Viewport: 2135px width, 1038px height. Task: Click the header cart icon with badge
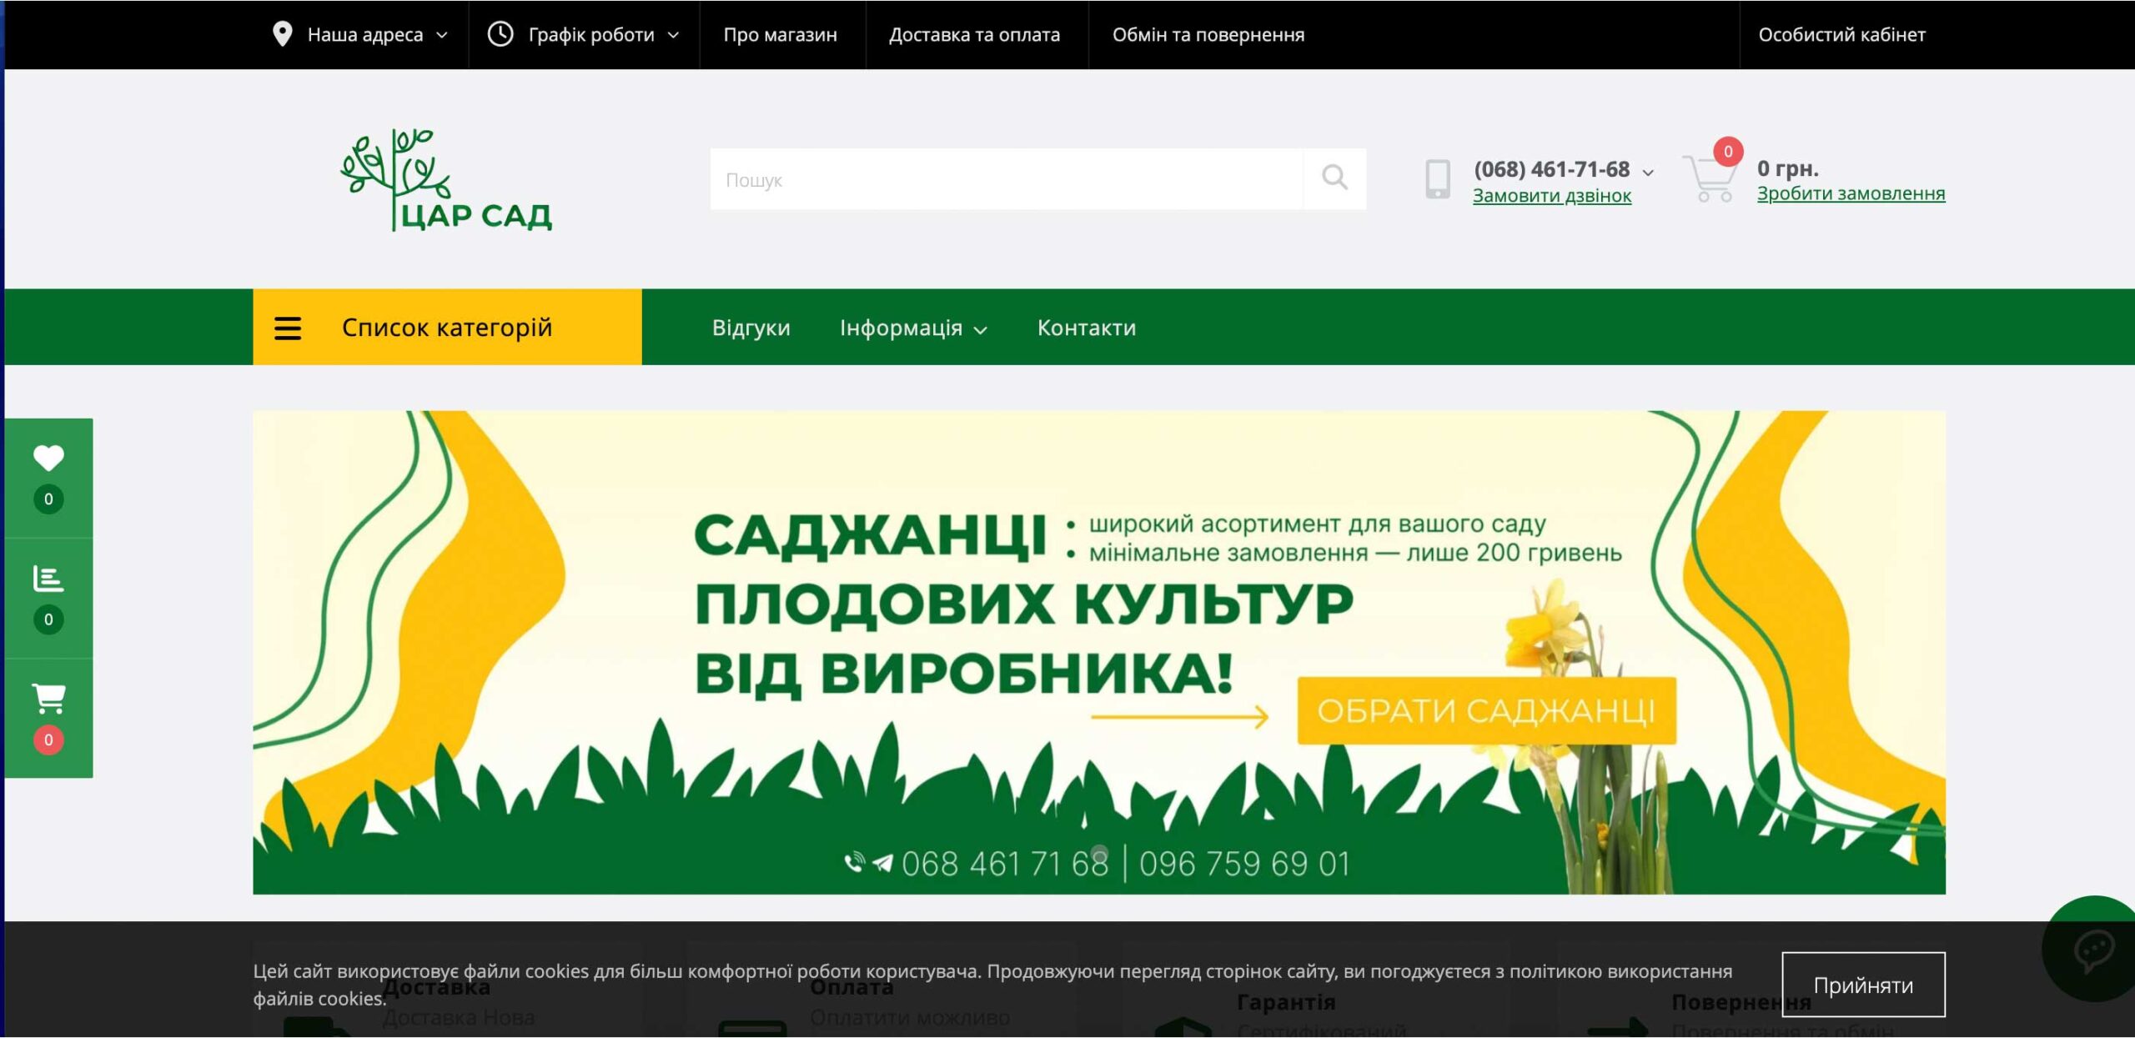pyautogui.click(x=1711, y=177)
